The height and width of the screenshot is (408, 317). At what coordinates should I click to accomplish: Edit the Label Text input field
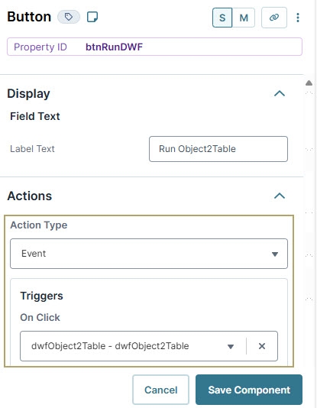[218, 149]
